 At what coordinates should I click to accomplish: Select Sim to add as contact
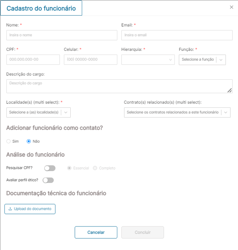click(x=9, y=142)
